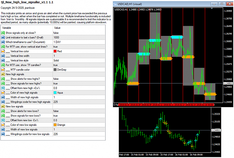The image size is (234, 158).
Task: Click the 'Which timeframe to use?' row icon
Action: pyautogui.click(x=3, y=42)
